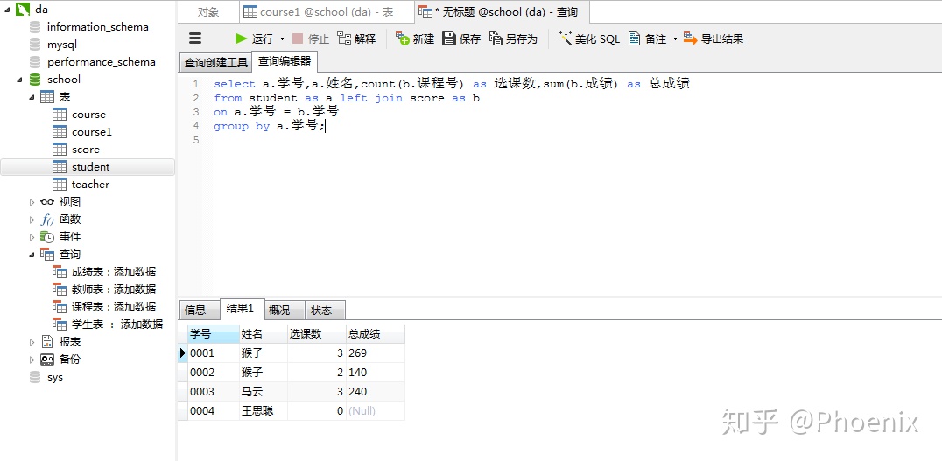The image size is (942, 461).
Task: Collapse the da connection node
Action: pos(7,10)
